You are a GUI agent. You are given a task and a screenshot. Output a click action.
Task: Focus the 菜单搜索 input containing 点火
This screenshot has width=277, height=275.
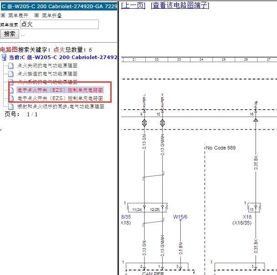[59, 25]
